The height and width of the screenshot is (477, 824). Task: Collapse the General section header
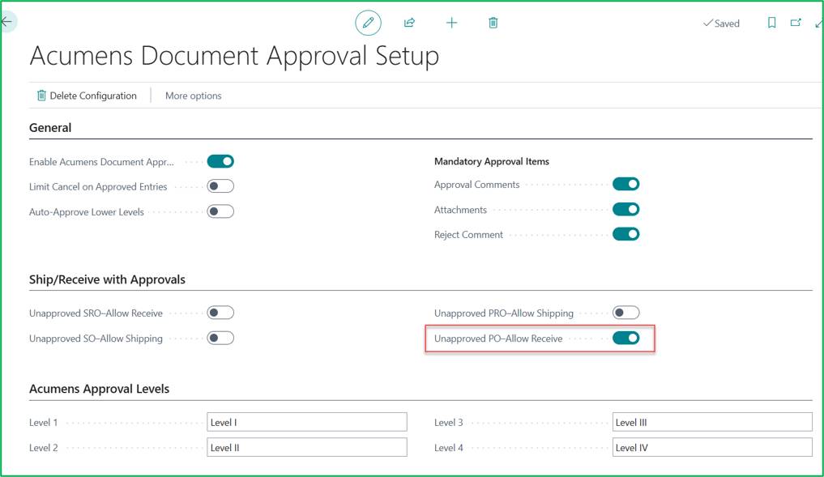tap(50, 128)
